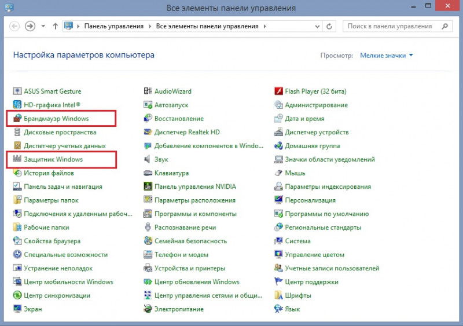Click the Мышь icon
The width and height of the screenshot is (463, 326).
[x=278, y=173]
